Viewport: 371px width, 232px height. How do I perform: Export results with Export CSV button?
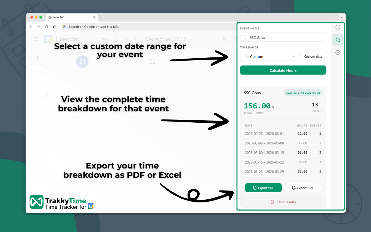tap(303, 188)
